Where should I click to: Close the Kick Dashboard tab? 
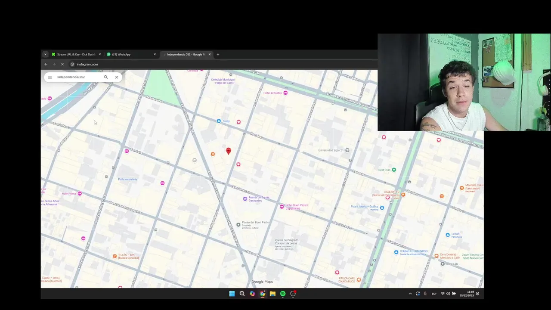(100, 54)
